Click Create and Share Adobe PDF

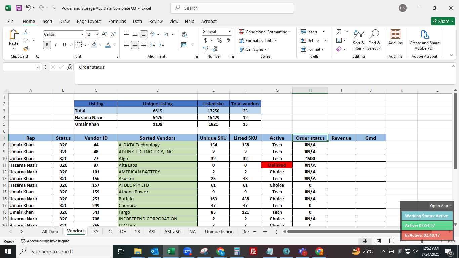point(424,40)
